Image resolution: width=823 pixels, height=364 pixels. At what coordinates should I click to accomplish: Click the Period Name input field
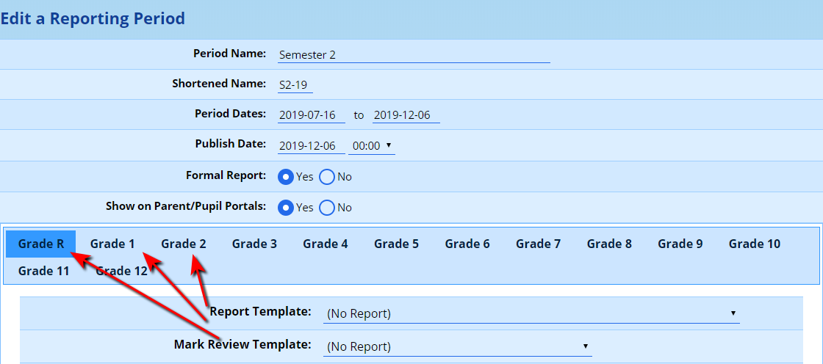point(414,54)
